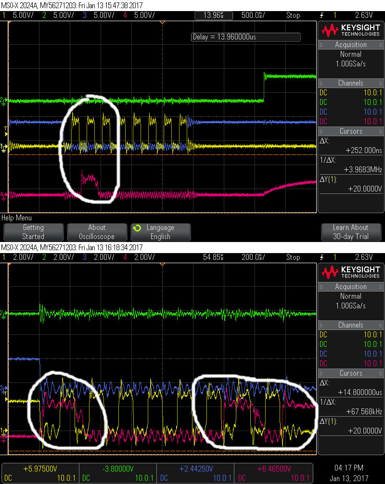Click the Help Menu title label
385x484 pixels.
pyautogui.click(x=16, y=218)
